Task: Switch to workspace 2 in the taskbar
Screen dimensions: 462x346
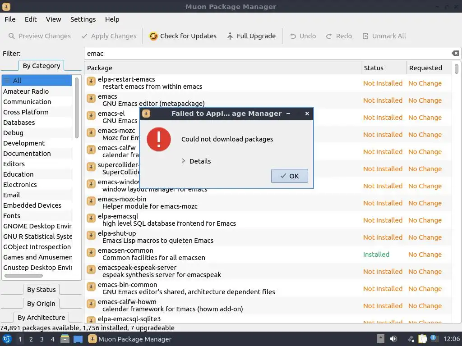Action: 31,339
